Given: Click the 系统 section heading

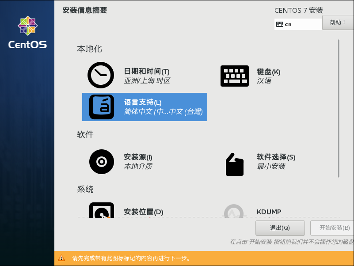Looking at the screenshot, I should click(85, 189).
